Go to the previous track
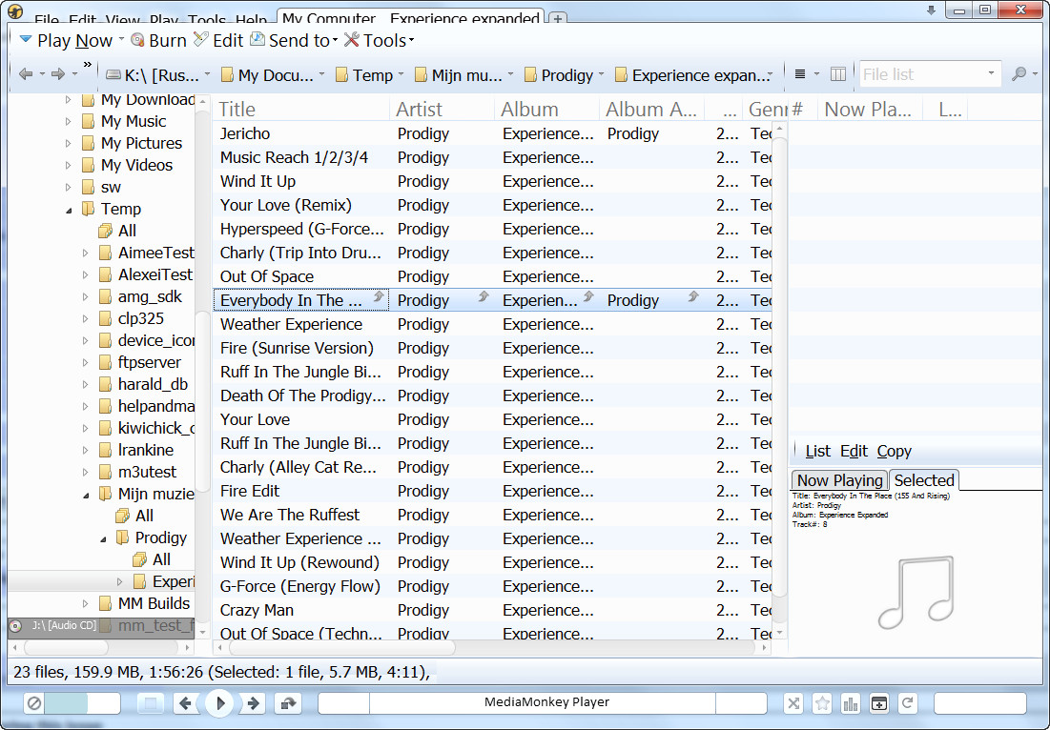This screenshot has height=730, width=1050. (186, 703)
